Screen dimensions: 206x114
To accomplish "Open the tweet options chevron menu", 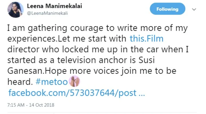I will [x=194, y=9].
